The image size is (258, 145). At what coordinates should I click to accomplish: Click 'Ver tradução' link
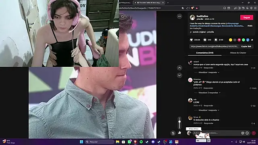[196, 28]
